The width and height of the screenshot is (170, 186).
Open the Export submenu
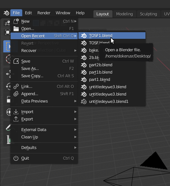[x=44, y=119]
